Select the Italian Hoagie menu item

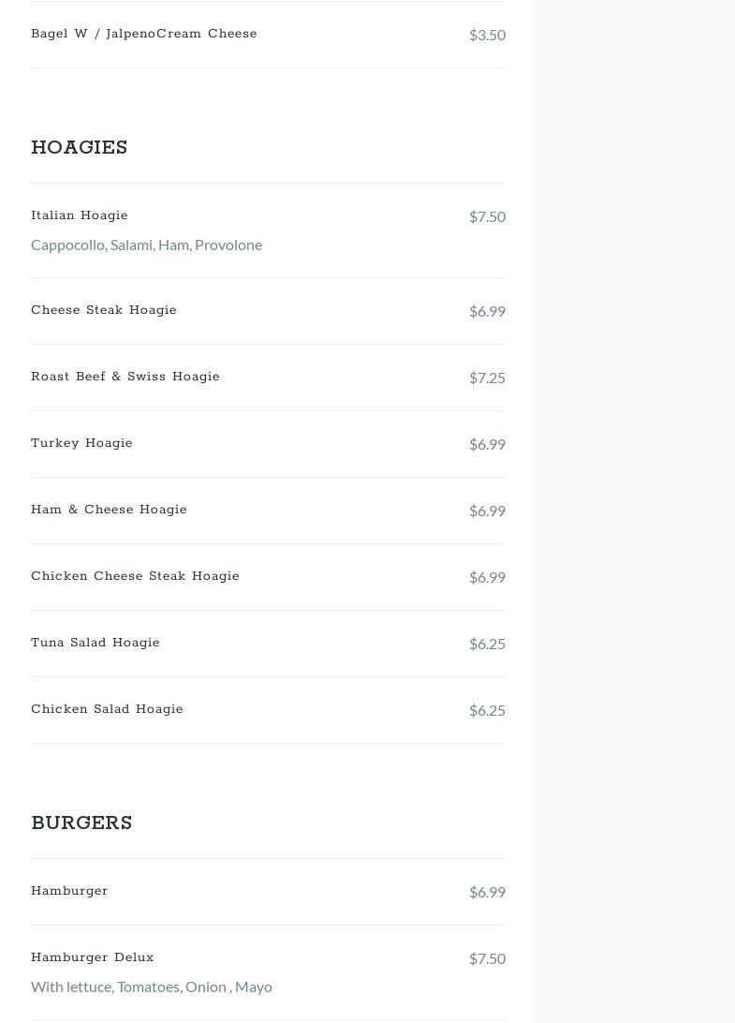pyautogui.click(x=80, y=215)
